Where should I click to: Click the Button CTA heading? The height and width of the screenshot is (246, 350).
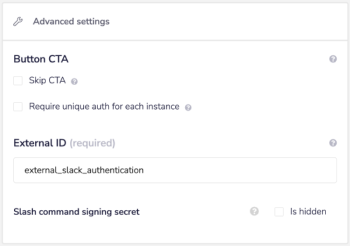(40, 59)
